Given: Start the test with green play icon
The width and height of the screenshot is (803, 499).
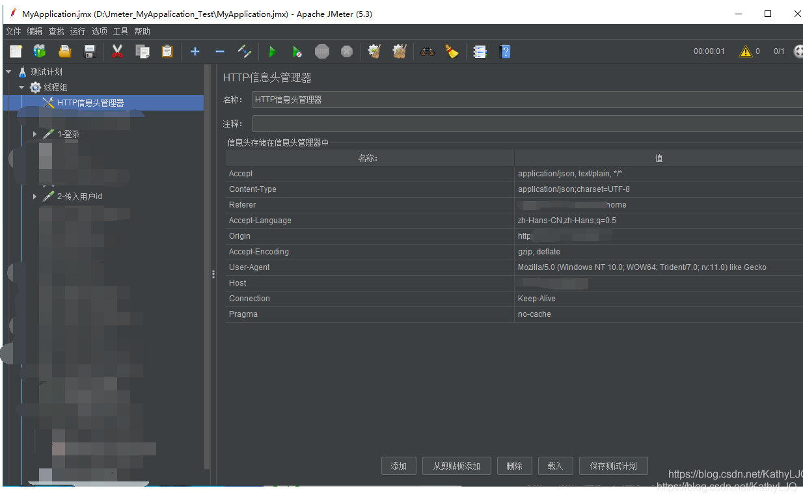Looking at the screenshot, I should (x=272, y=51).
